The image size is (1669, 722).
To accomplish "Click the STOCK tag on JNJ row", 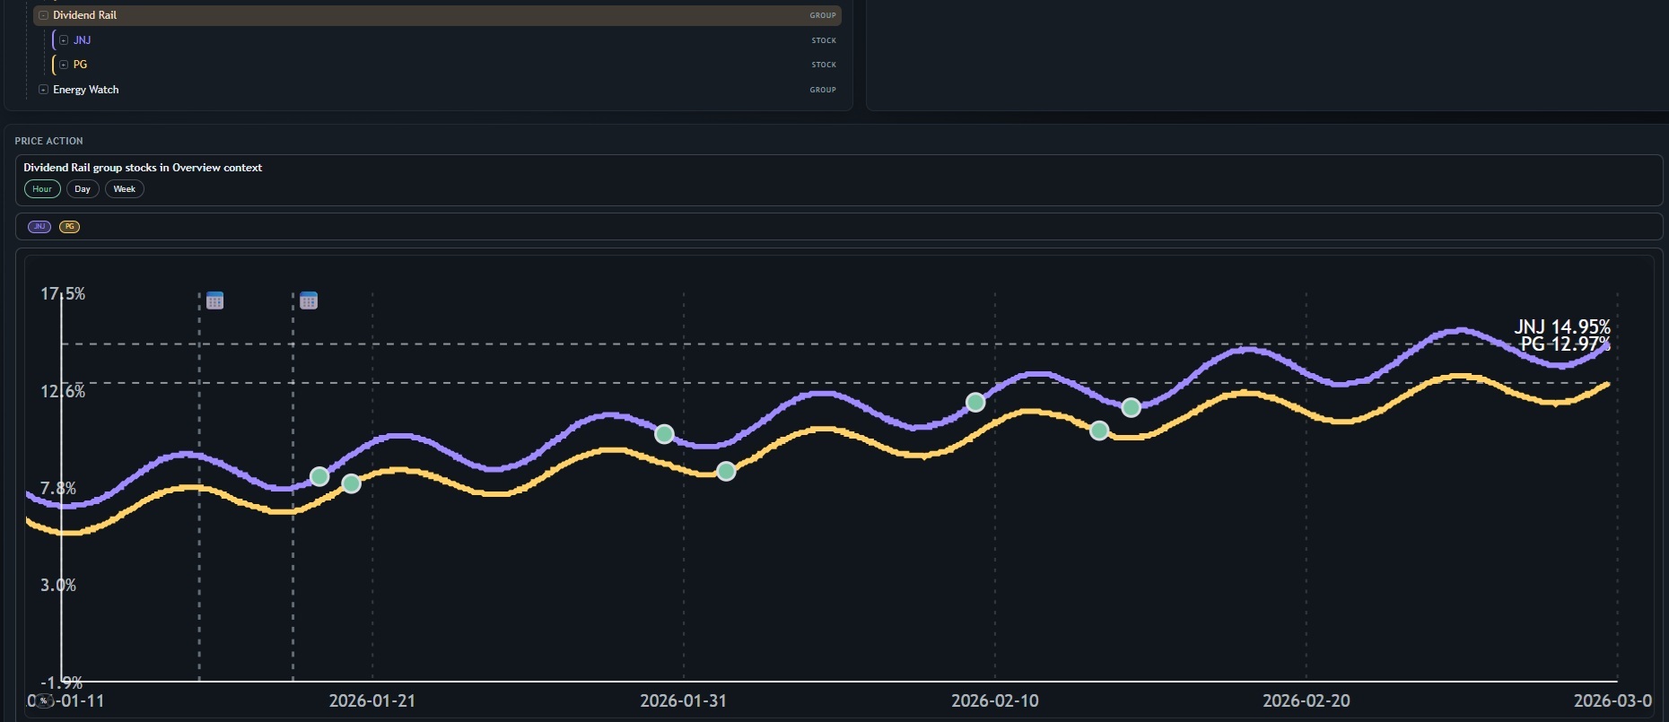I will pos(824,40).
